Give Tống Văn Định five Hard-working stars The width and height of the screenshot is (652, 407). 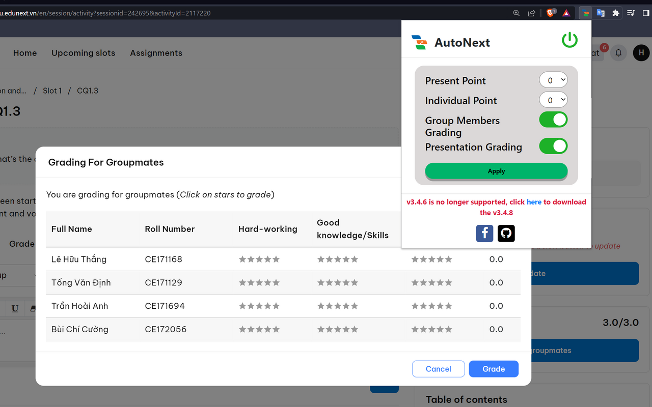pos(277,282)
